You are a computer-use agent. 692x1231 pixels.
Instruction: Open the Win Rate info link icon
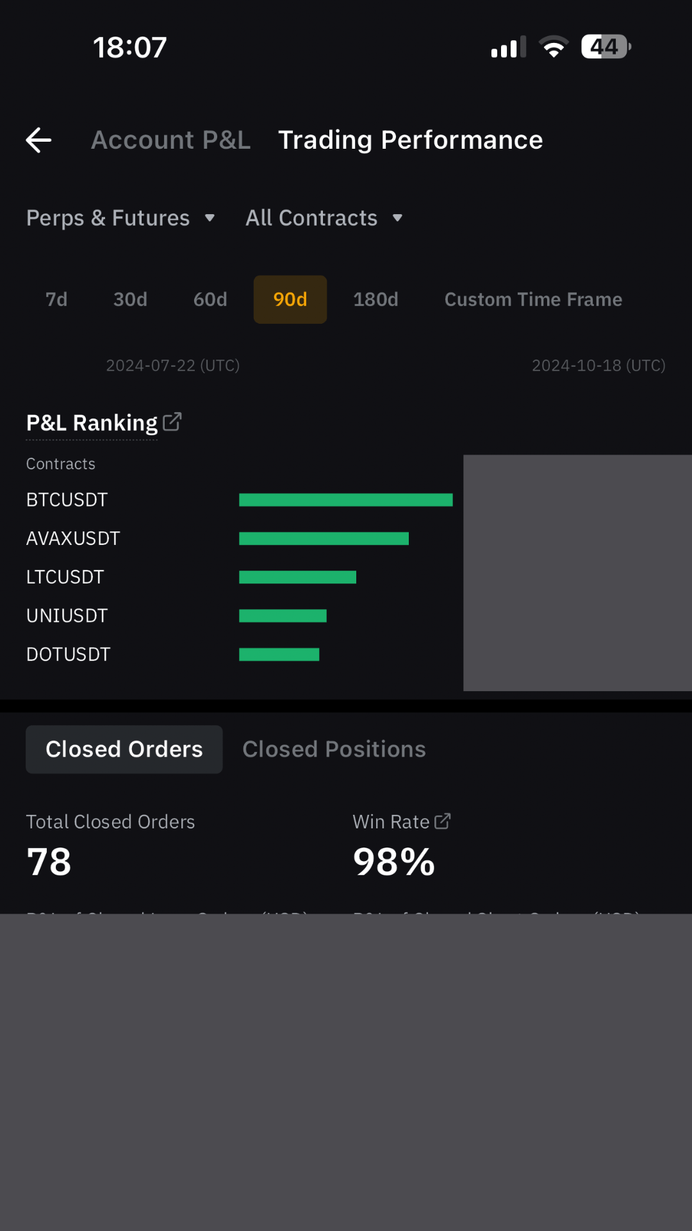(x=443, y=821)
